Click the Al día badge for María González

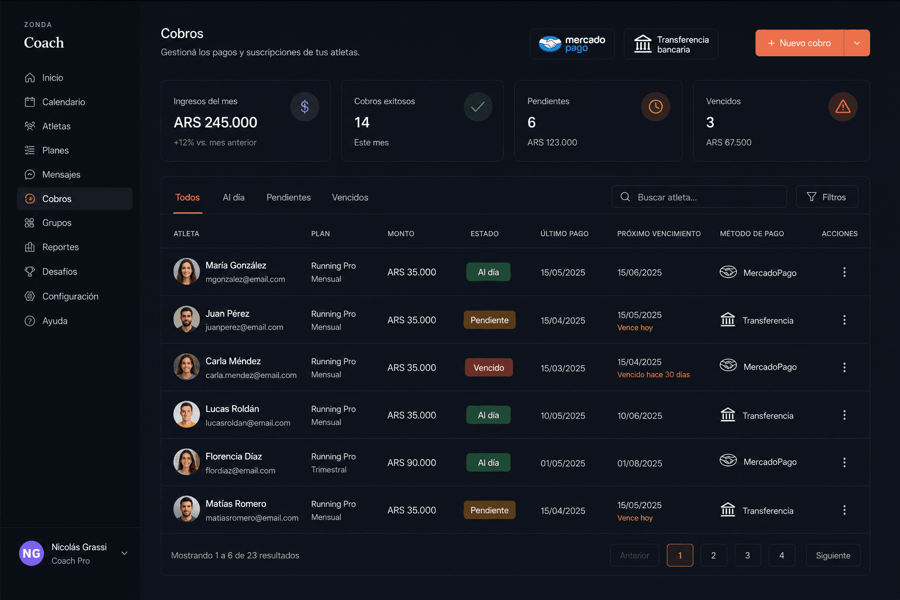pos(489,272)
